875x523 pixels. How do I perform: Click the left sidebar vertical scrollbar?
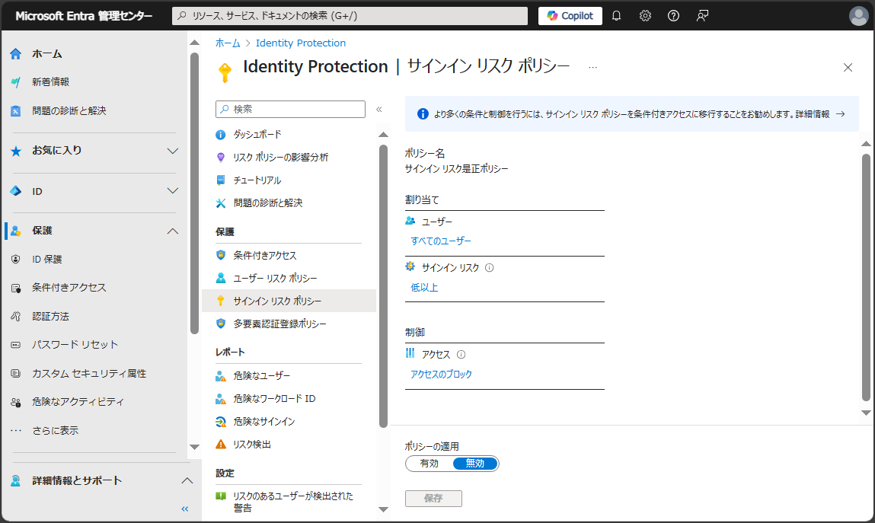coord(194,193)
